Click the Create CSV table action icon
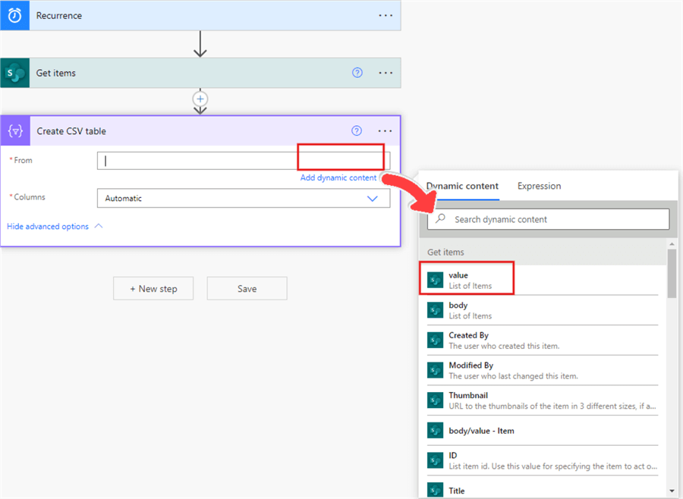 pyautogui.click(x=15, y=131)
